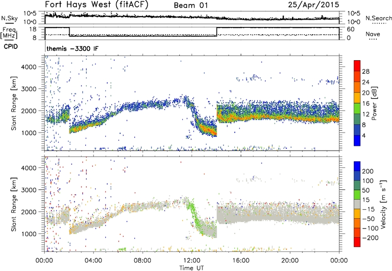Screen dimensions: 392x271
Task: Click the 'Beam 01' label
Action: (x=191, y=5)
